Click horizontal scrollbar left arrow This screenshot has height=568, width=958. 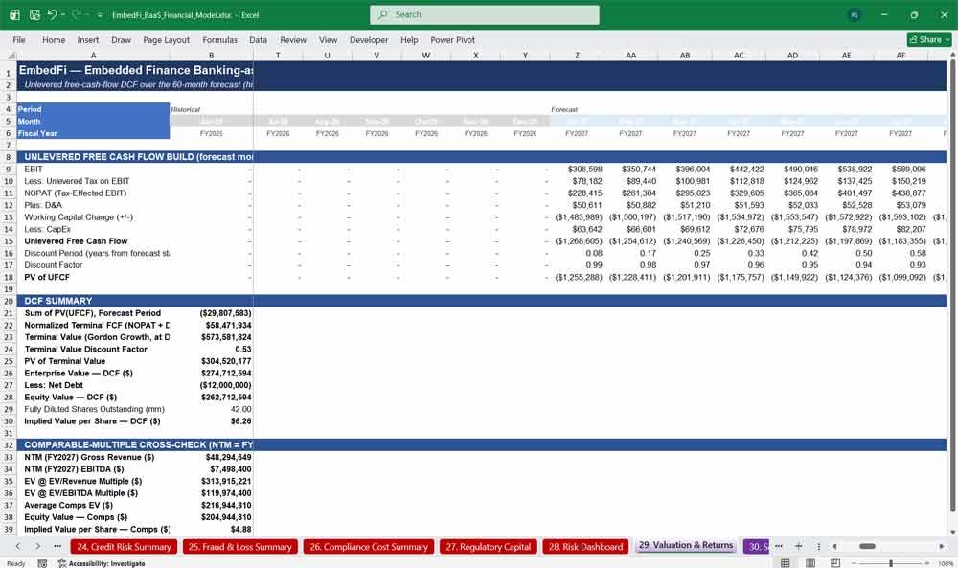coord(834,546)
